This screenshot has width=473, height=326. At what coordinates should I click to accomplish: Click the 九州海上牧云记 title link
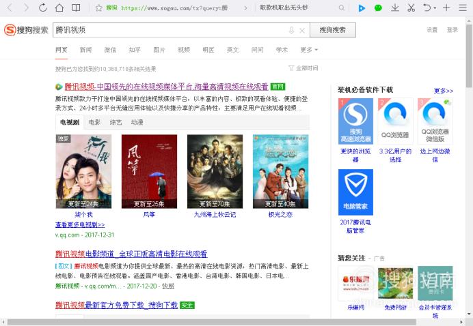pyautogui.click(x=215, y=215)
